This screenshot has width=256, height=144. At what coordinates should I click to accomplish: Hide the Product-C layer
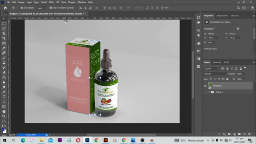point(205,86)
